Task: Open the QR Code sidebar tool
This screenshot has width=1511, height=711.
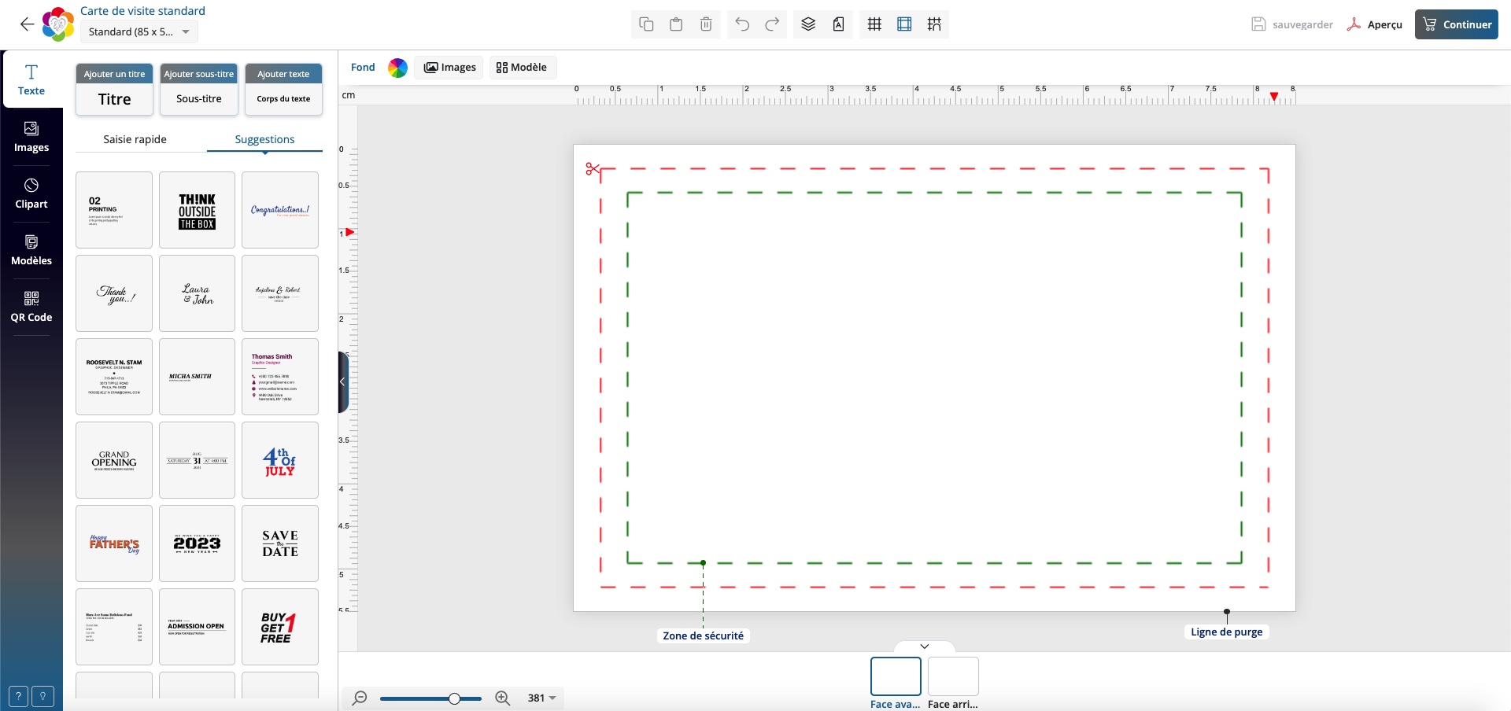Action: 31,306
